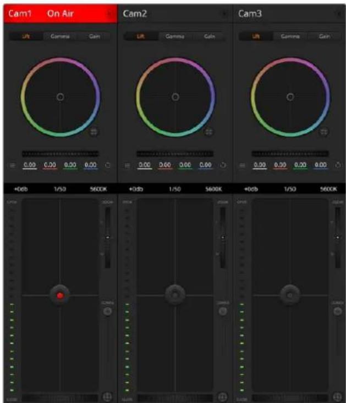Reset Cam3 color values with the reset icon

point(338,165)
